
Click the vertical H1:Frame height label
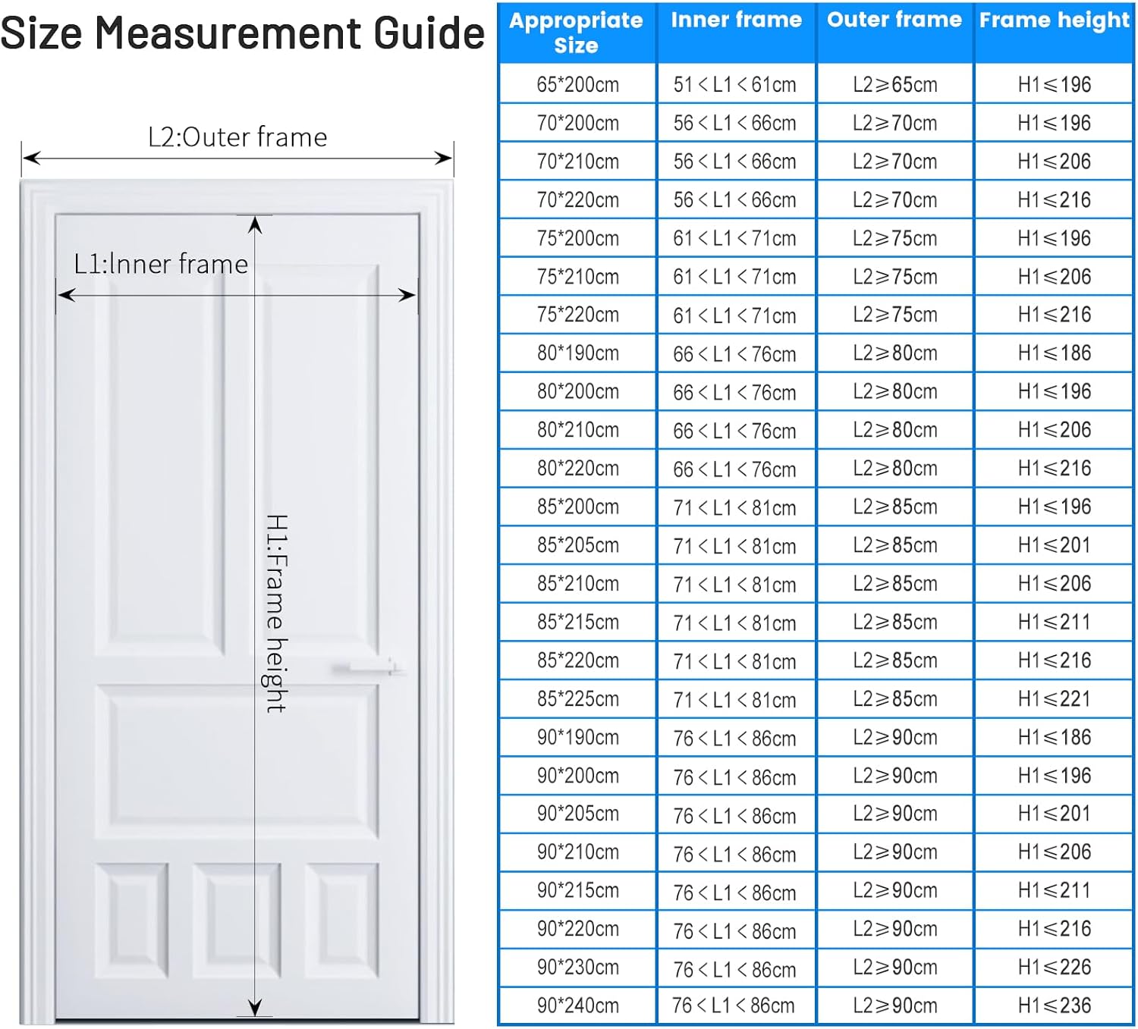click(x=276, y=613)
